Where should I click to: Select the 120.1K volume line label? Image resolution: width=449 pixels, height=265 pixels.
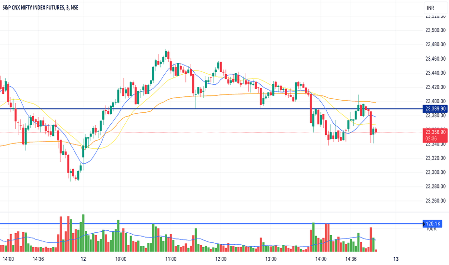(x=433, y=224)
